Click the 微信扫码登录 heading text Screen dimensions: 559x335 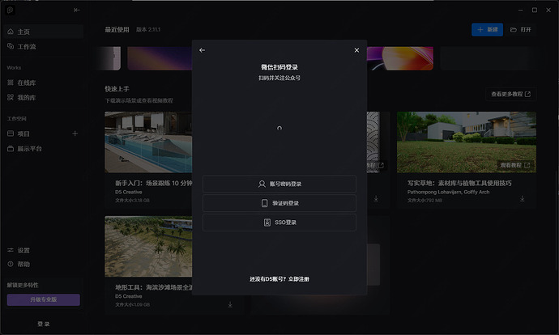(279, 67)
